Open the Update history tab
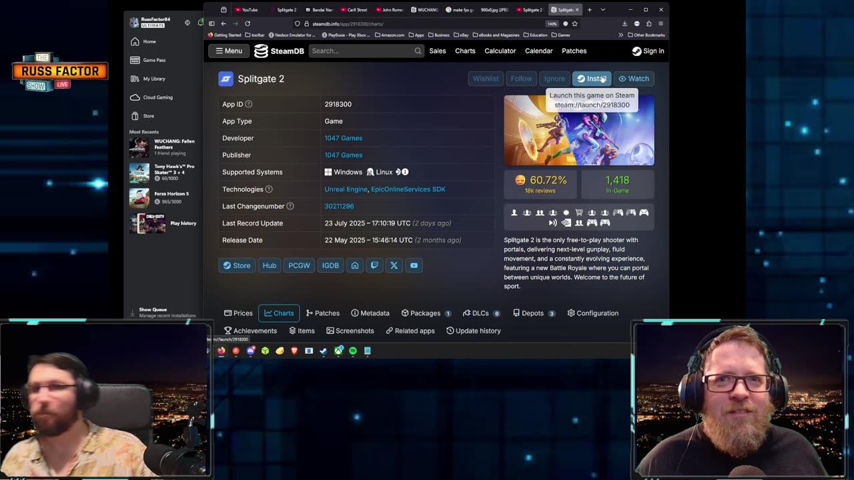Viewport: 854px width, 480px height. (x=474, y=331)
